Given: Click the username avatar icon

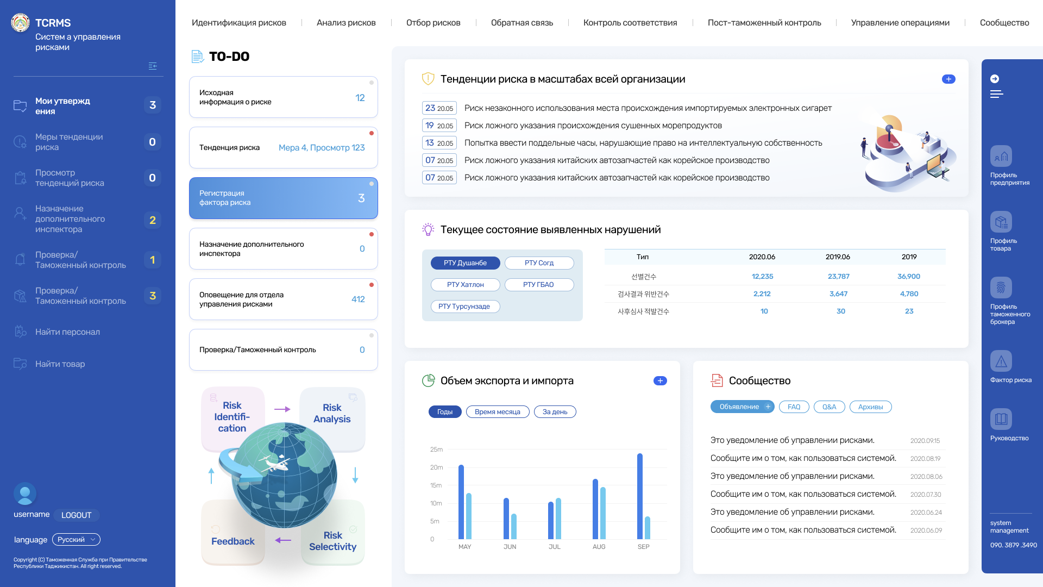Looking at the screenshot, I should (x=25, y=494).
